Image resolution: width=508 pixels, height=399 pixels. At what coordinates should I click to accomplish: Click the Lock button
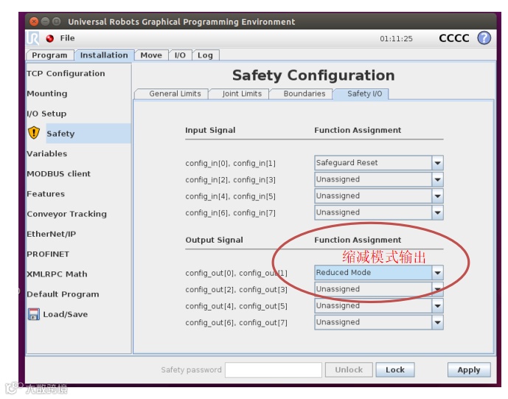[x=395, y=369]
